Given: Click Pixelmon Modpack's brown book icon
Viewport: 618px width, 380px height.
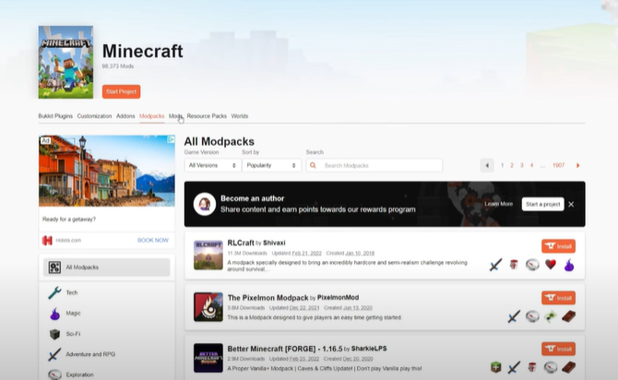Looking at the screenshot, I should [569, 316].
